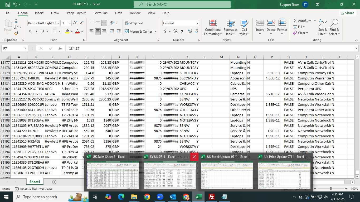Click the UK Stock Update 0711 thumbnail
Image resolution: width=360 pixels, height=202 pixels.
[227, 175]
